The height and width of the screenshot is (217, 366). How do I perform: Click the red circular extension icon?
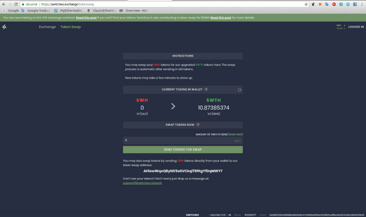coord(334,4)
